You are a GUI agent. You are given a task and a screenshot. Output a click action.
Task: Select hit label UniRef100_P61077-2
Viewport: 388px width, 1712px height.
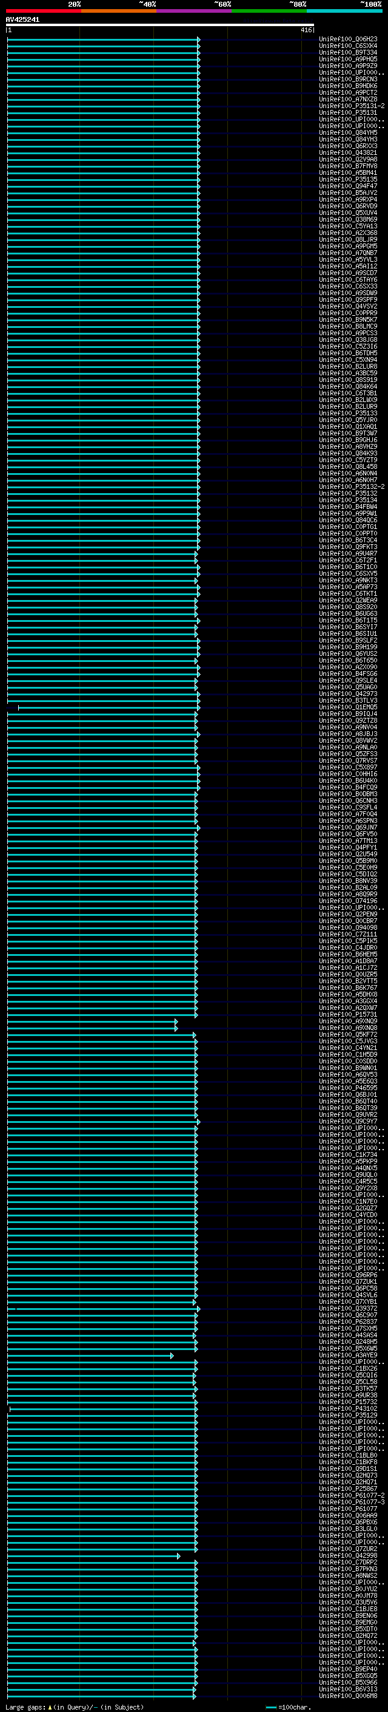click(352, 1495)
